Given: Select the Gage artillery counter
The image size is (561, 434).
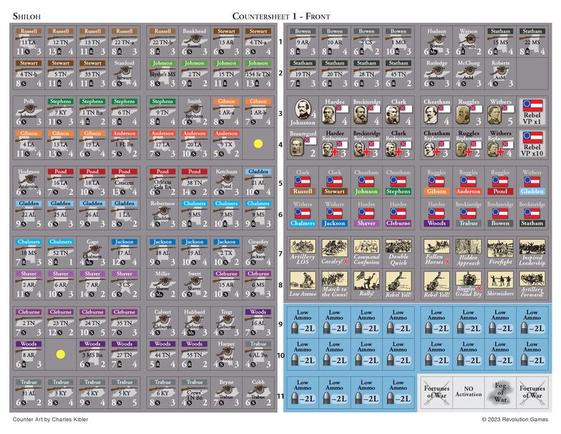Looking at the screenshot, I should (92, 252).
